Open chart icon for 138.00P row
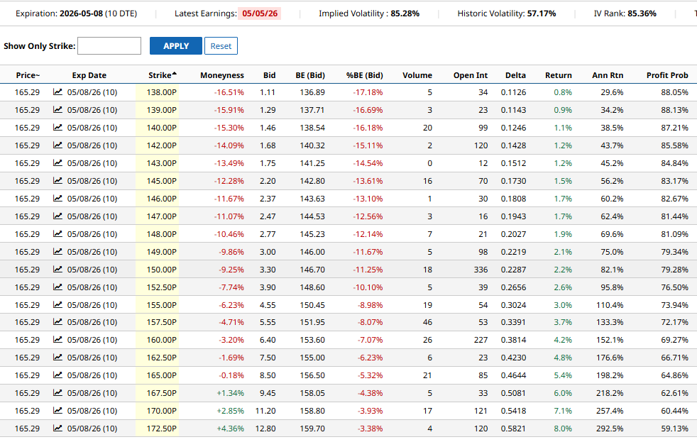 click(57, 92)
